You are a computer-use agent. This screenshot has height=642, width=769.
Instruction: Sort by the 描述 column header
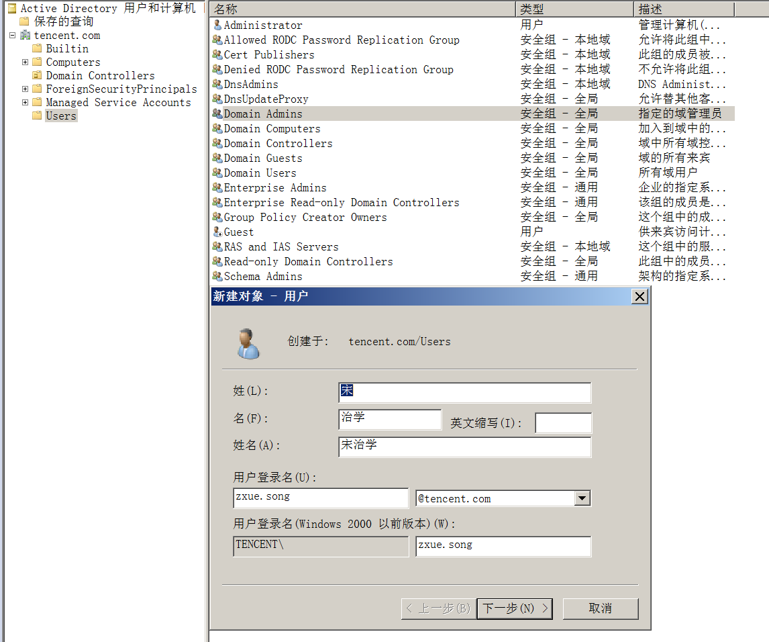point(684,9)
